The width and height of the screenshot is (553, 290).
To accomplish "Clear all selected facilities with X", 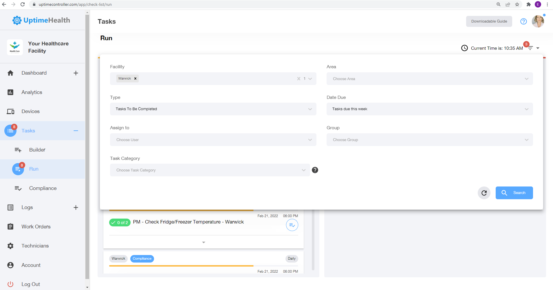I will click(x=299, y=79).
